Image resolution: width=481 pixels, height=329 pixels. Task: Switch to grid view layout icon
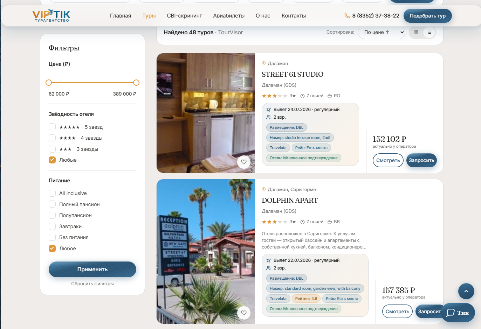[416, 32]
